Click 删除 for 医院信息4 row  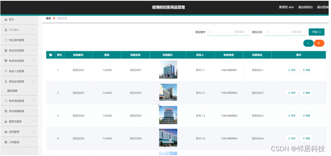[x=306, y=139]
